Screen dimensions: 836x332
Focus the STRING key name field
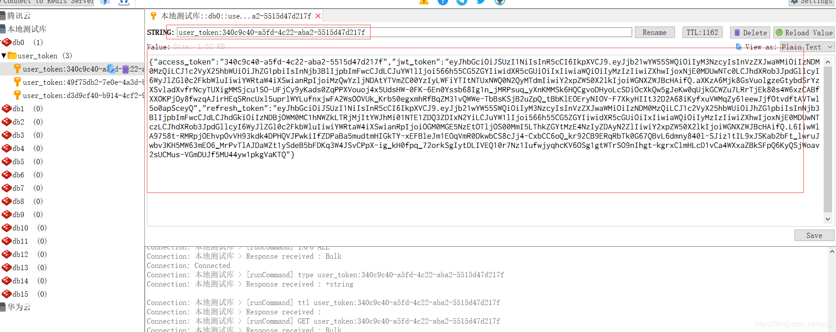(405, 32)
